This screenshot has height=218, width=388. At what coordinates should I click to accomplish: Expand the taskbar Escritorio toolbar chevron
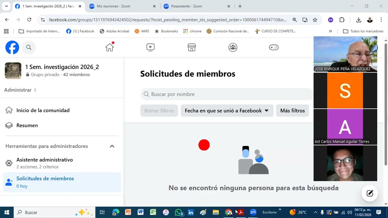[x=280, y=209]
